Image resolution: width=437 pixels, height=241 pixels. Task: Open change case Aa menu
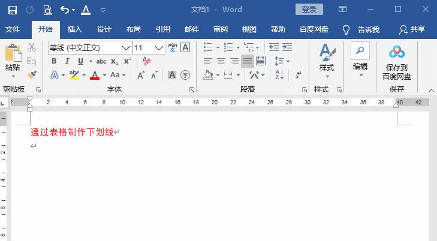point(117,75)
